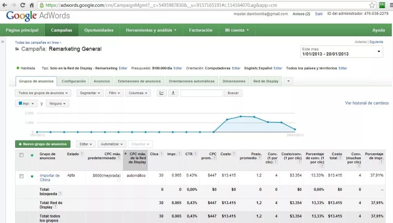The width and height of the screenshot is (393, 223).
Task: Click the Buscar button
Action: (233, 93)
